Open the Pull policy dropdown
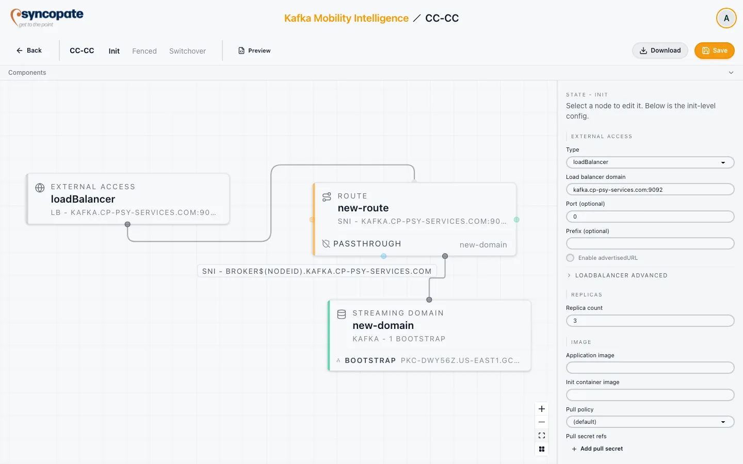743x464 pixels. (x=650, y=422)
